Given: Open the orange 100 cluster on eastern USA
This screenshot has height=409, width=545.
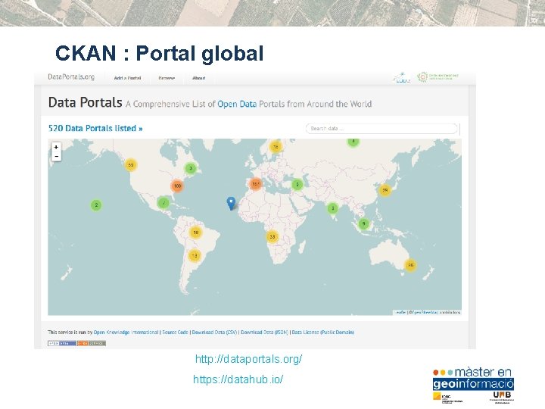Looking at the screenshot, I should point(177,186).
